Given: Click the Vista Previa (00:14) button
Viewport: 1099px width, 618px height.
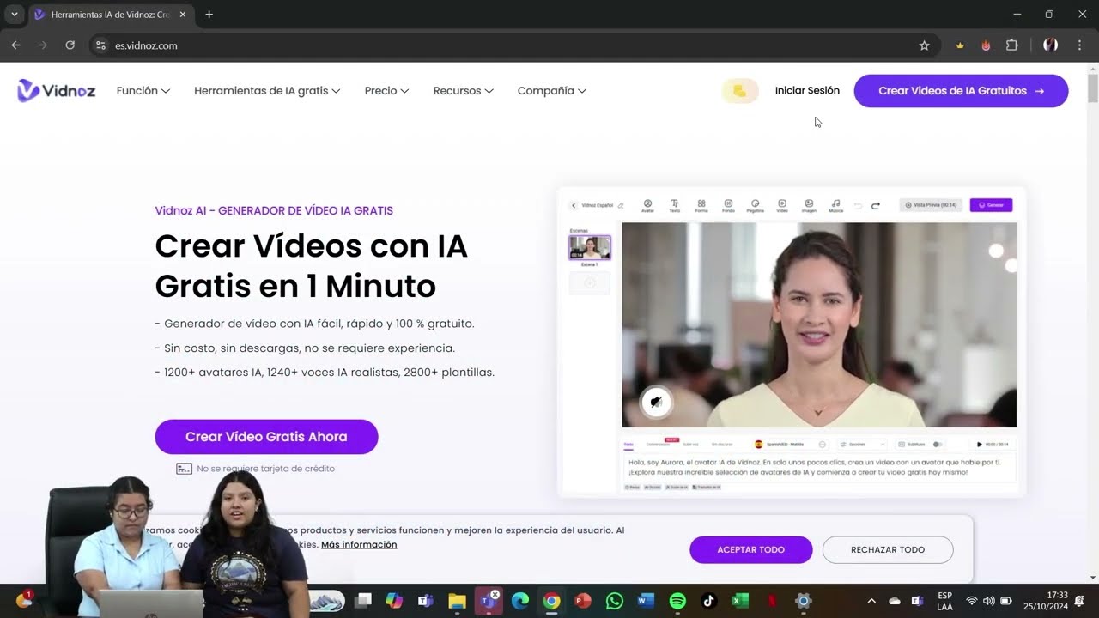Looking at the screenshot, I should click(931, 205).
